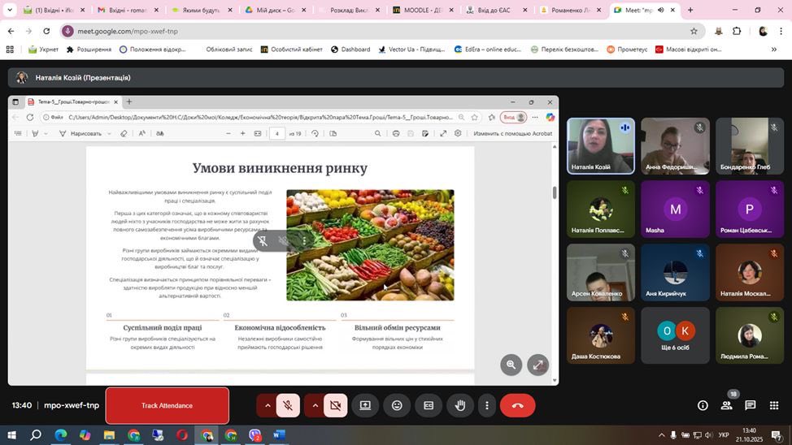The height and width of the screenshot is (445, 792).
Task: Expand presentation to full screen
Action: coord(538,365)
